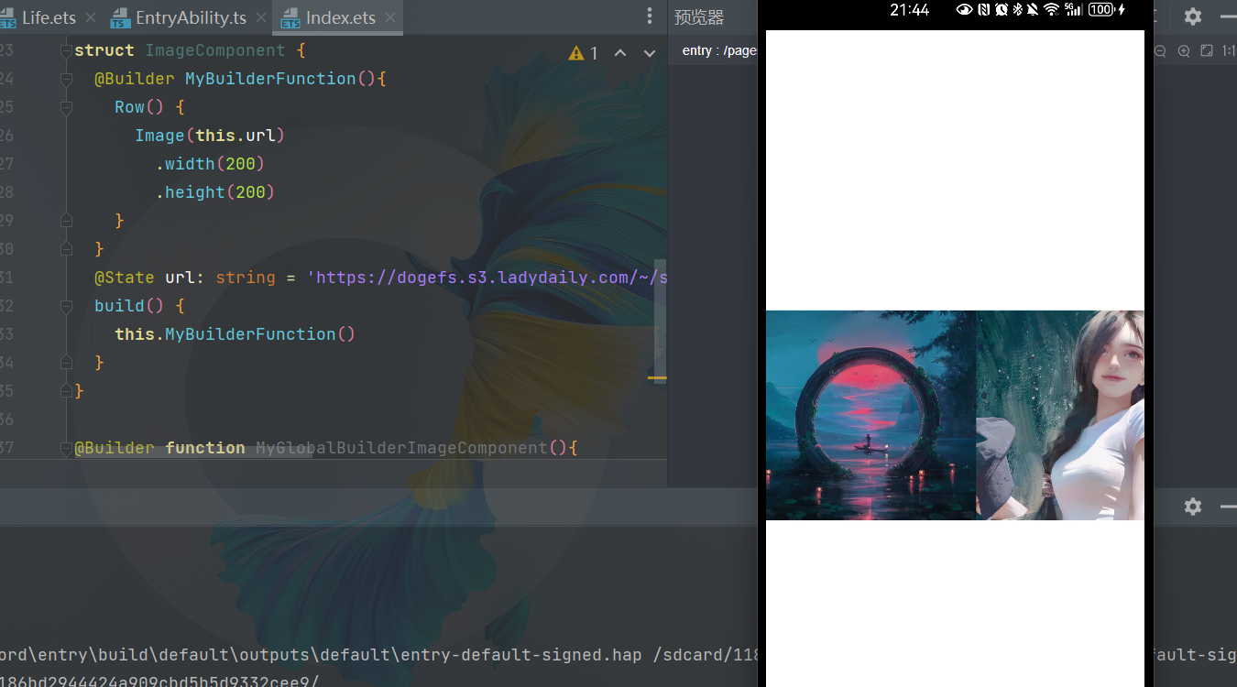
Task: Zoom in the previewer
Action: click(1183, 51)
